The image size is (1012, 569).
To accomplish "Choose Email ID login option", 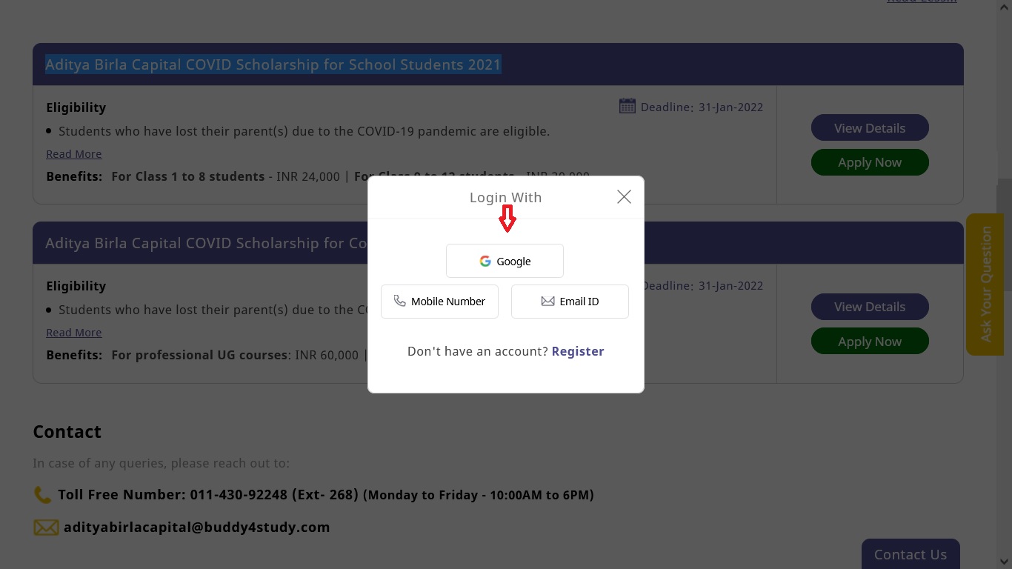I will 570,302.
